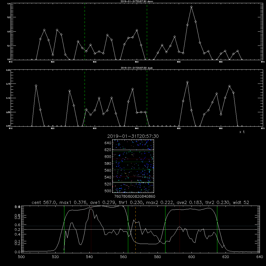
Task: Click the red dotted line near 540 in bottom plot
Action: pyautogui.click(x=91, y=229)
